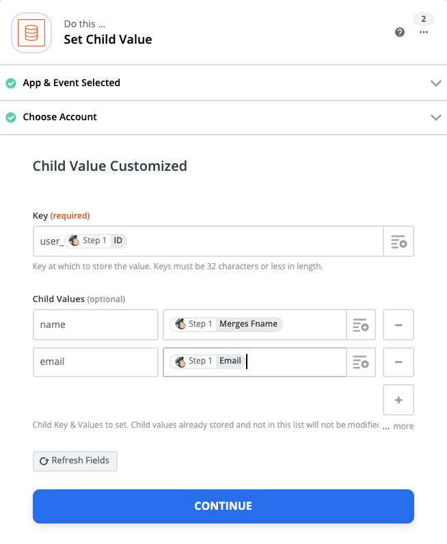Open the three-dots step options menu
The width and height of the screenshot is (447, 544).
(x=424, y=32)
